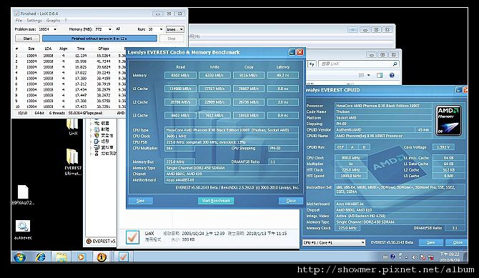479x278 pixels.
Task: Click the CPU Clock 3600.1 MHz field
Action: 232,136
